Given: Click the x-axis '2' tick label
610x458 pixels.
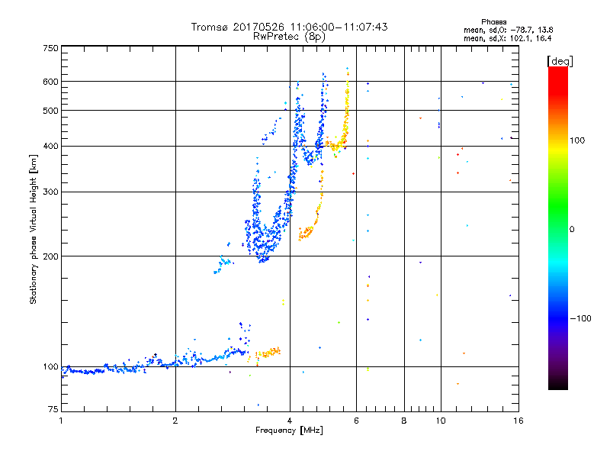Looking at the screenshot, I should click(x=175, y=421).
